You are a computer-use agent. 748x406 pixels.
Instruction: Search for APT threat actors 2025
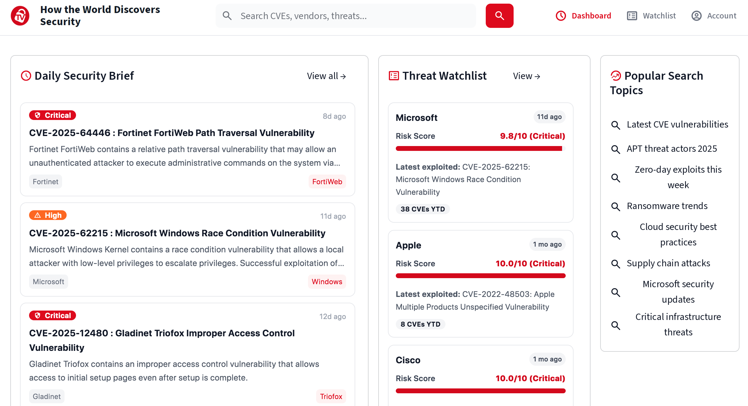[x=671, y=148]
